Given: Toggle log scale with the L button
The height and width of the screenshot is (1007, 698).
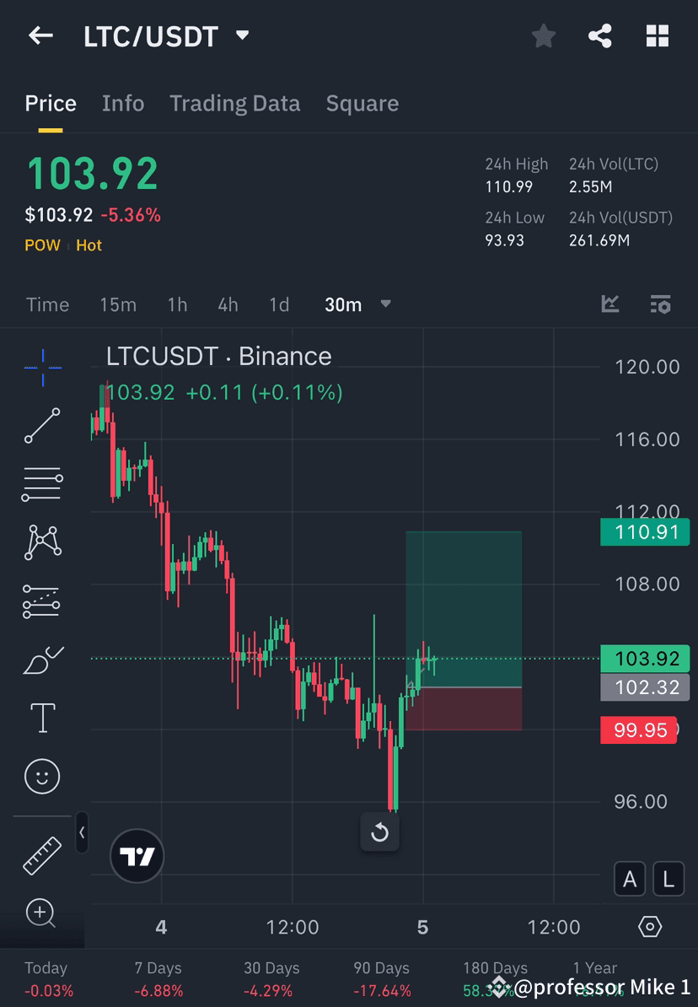Looking at the screenshot, I should (x=668, y=879).
